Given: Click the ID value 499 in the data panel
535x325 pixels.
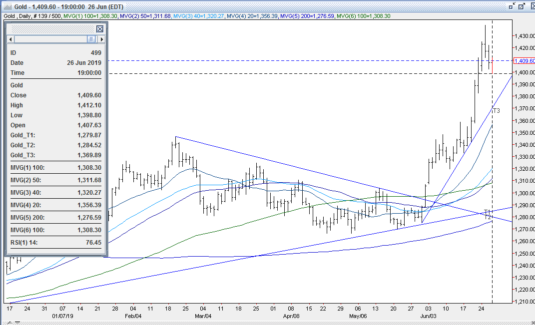Looking at the screenshot, I should point(96,53).
